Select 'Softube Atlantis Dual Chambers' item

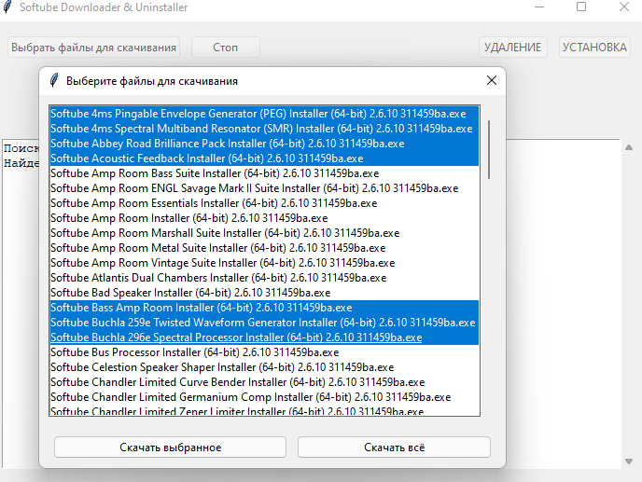[x=264, y=278]
